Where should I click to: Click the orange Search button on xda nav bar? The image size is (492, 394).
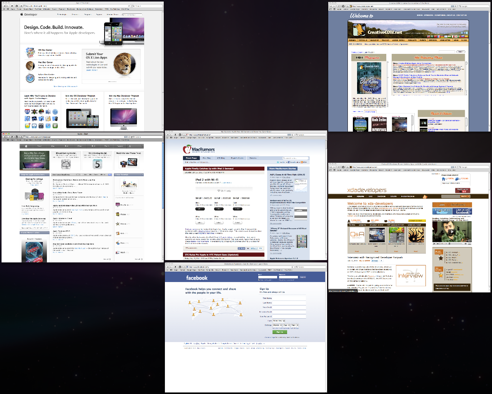(465, 197)
